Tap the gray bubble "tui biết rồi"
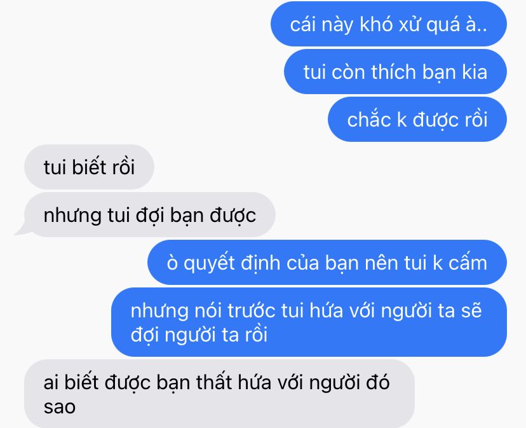The height and width of the screenshot is (428, 526). click(x=89, y=167)
